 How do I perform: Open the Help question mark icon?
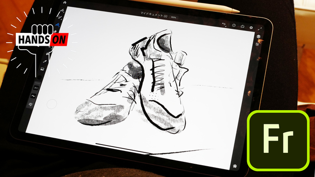tap(234, 25)
